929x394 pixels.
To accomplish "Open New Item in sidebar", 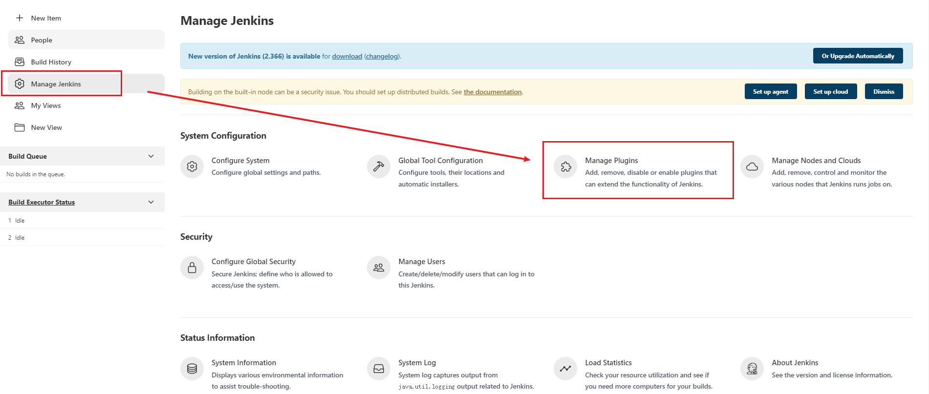I will (86, 18).
